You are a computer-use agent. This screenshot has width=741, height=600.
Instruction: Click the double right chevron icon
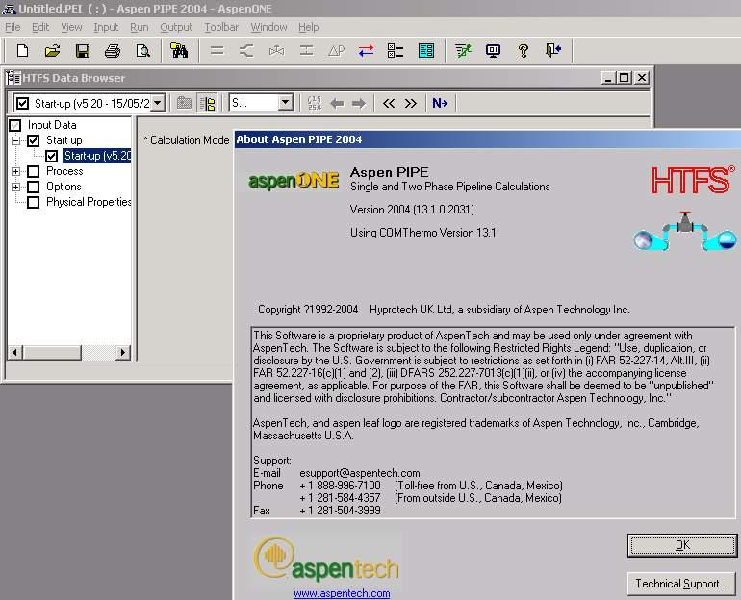(410, 103)
